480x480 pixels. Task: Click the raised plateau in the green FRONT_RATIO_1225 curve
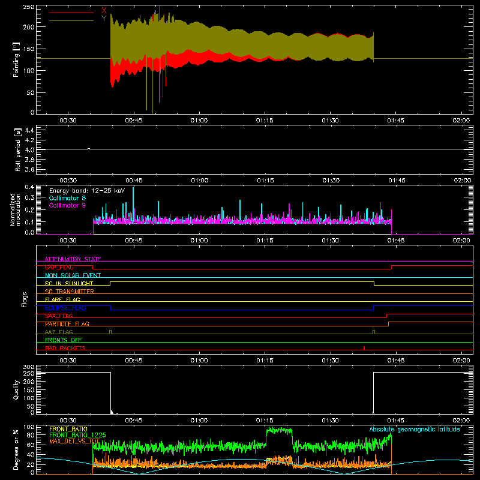tap(279, 430)
